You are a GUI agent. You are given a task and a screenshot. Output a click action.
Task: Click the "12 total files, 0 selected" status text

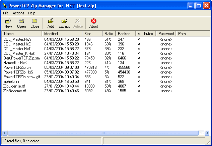click(21, 141)
